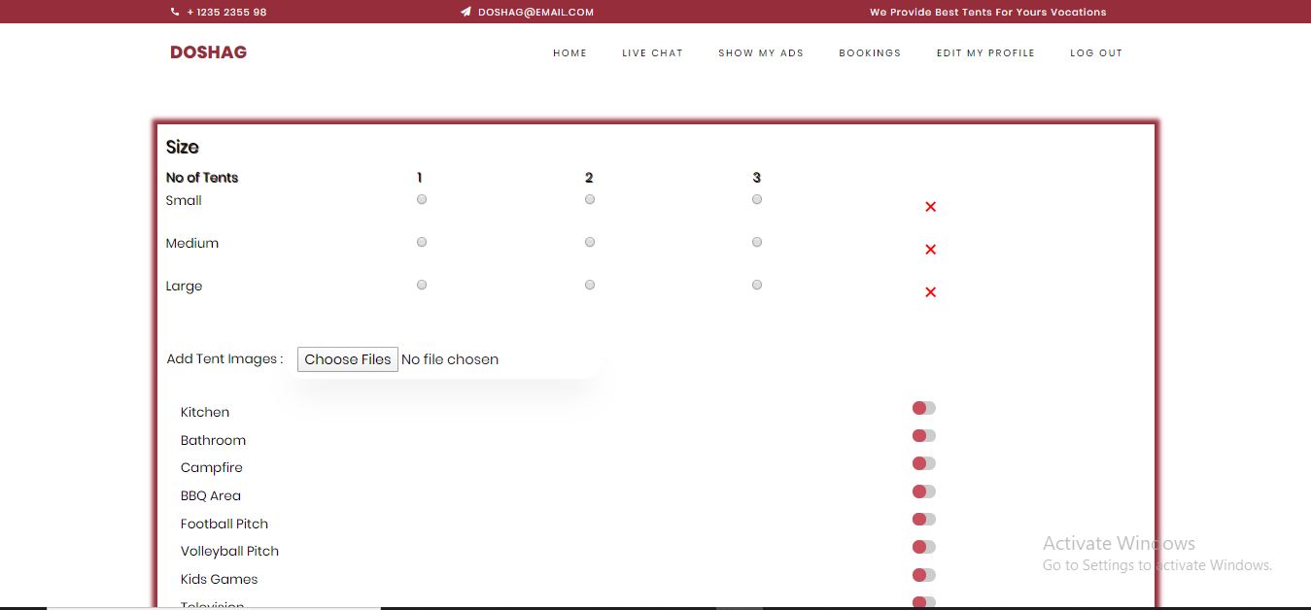The image size is (1311, 610).
Task: Open the Live Chat menu item
Action: pos(652,53)
